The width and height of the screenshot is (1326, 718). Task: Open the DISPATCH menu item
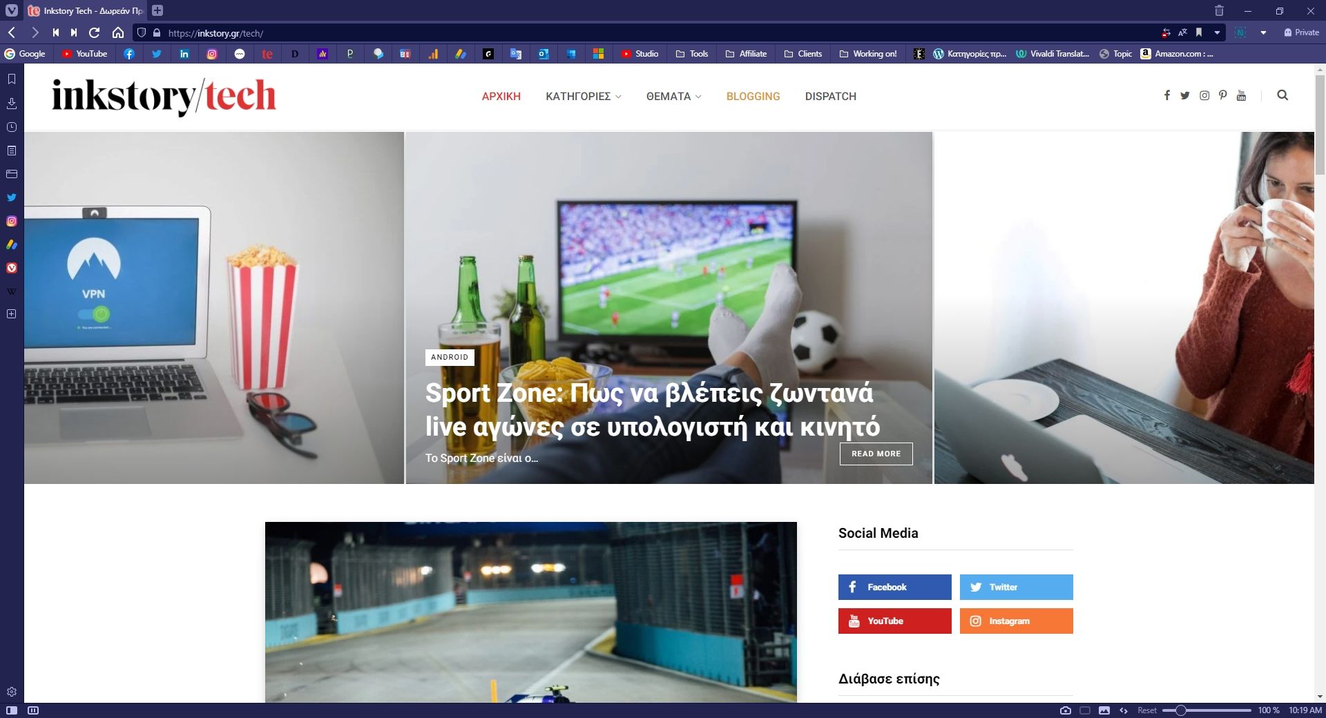coord(830,97)
